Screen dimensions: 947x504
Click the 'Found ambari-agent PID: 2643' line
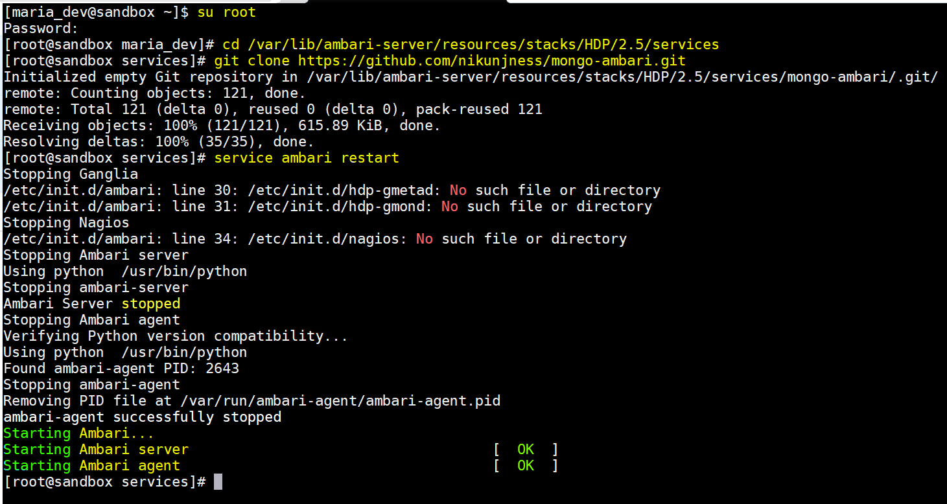tap(121, 369)
